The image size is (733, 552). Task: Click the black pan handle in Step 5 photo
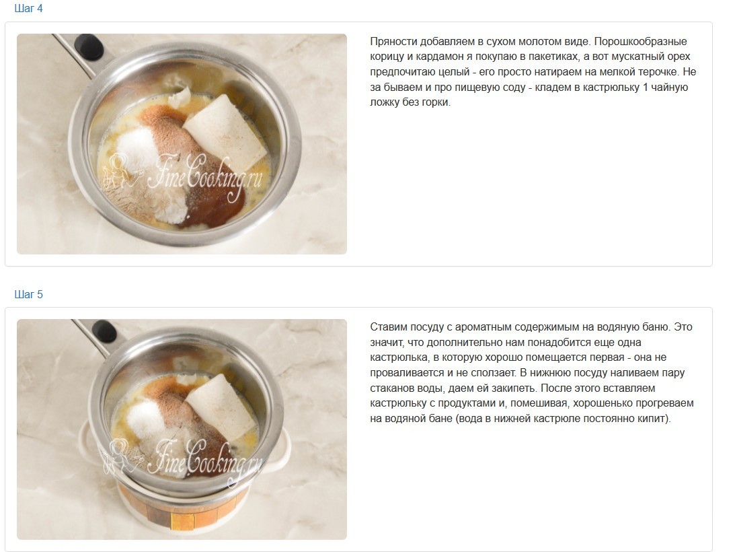pyautogui.click(x=104, y=331)
